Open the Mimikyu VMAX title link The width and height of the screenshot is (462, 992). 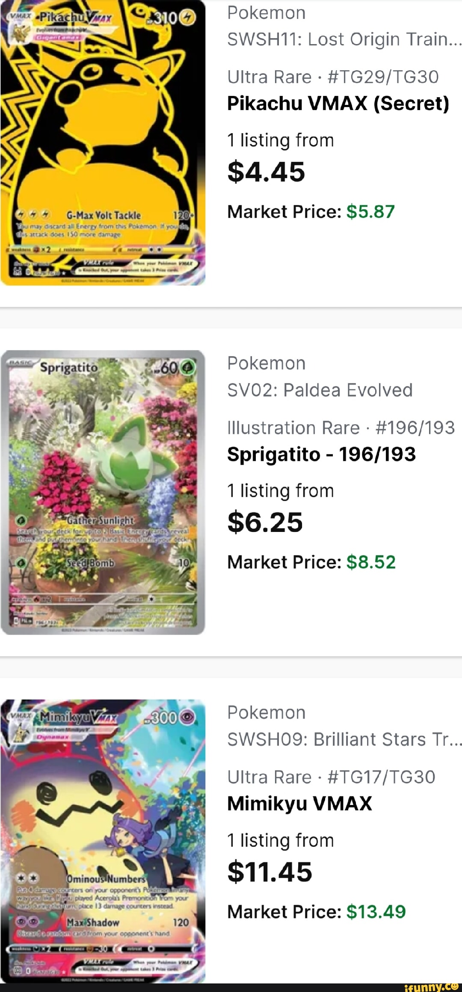click(x=299, y=803)
